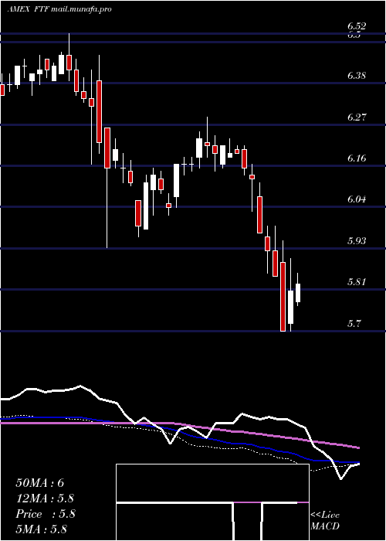Click the 5.7 price label
The image size is (386, 541).
point(354,324)
